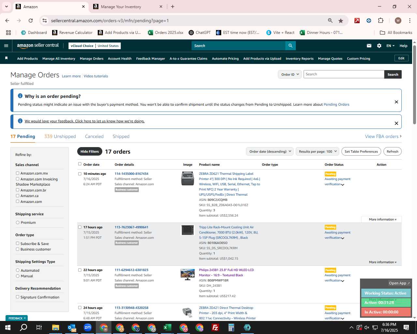417x334 pixels.
Task: Open order 113-7623067-4990641 link
Action: point(131,227)
